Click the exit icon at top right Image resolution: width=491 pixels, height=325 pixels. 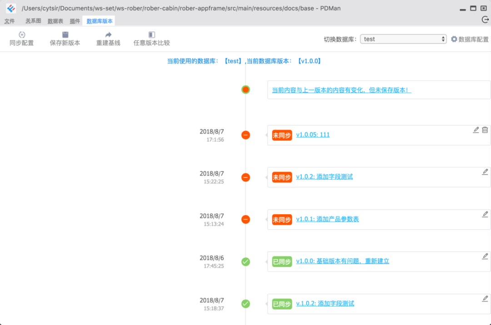[x=485, y=20]
